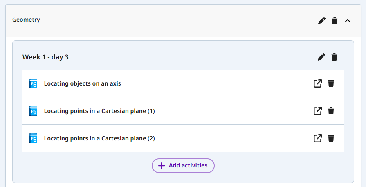Select the Locating objects on an axis title

click(x=82, y=83)
